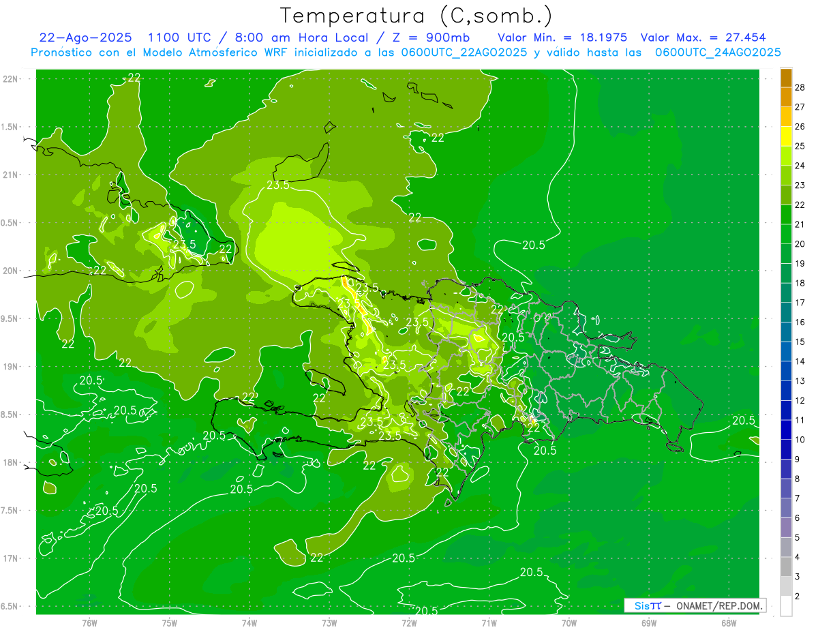Click the white swatch below 2 on the color bar
This screenshot has width=818, height=632.
(x=786, y=606)
